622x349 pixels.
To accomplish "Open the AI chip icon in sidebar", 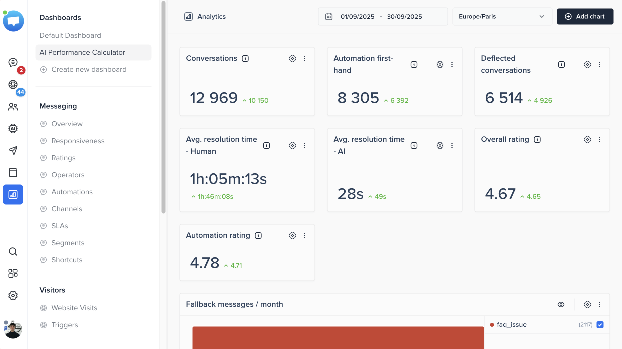I will [13, 128].
